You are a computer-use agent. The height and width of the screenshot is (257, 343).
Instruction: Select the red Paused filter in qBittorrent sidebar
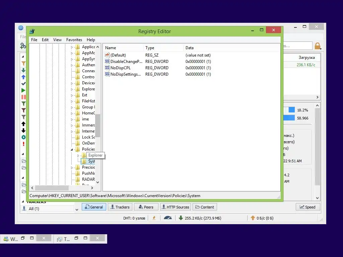click(23, 97)
